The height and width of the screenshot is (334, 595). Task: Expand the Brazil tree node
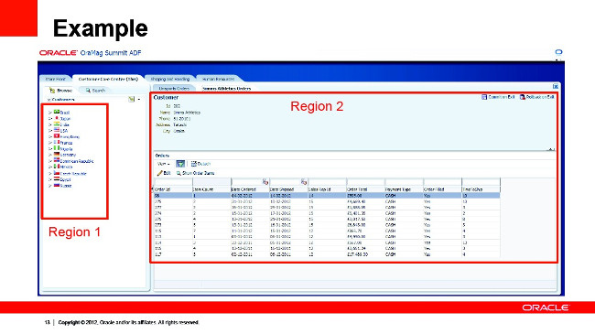(x=50, y=113)
